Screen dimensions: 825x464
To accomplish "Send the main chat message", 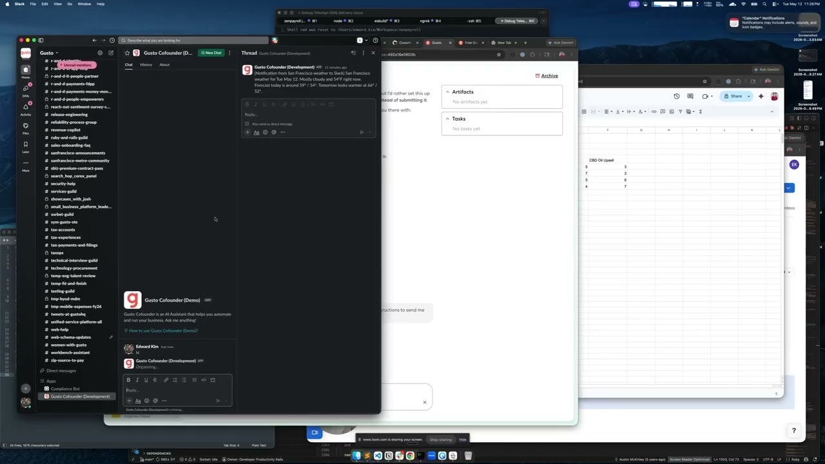I will coord(218,401).
